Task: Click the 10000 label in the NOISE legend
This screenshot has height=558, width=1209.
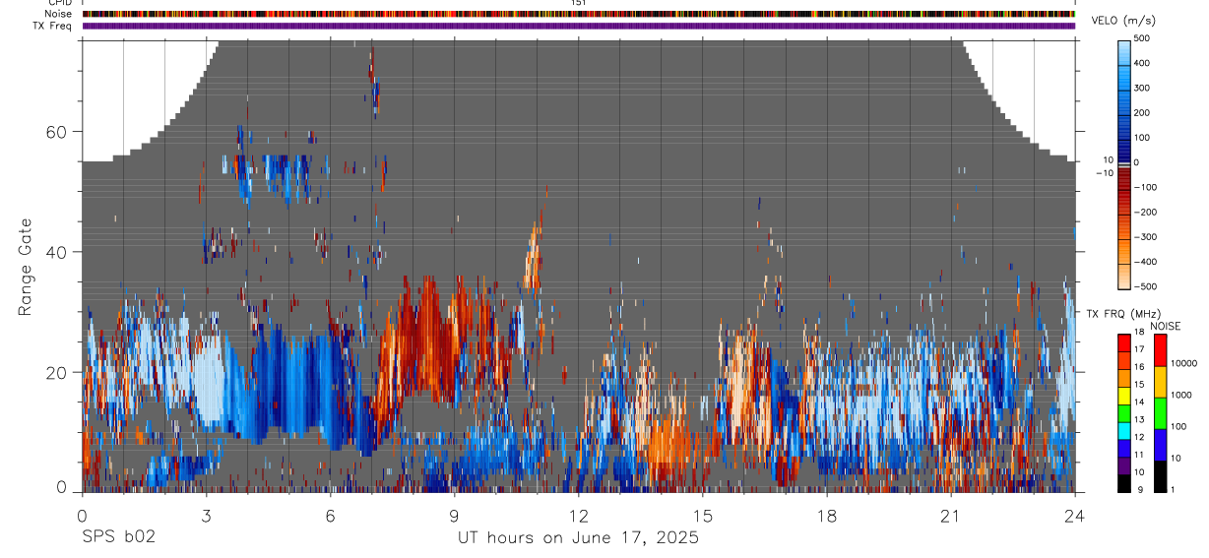Action: (1183, 363)
